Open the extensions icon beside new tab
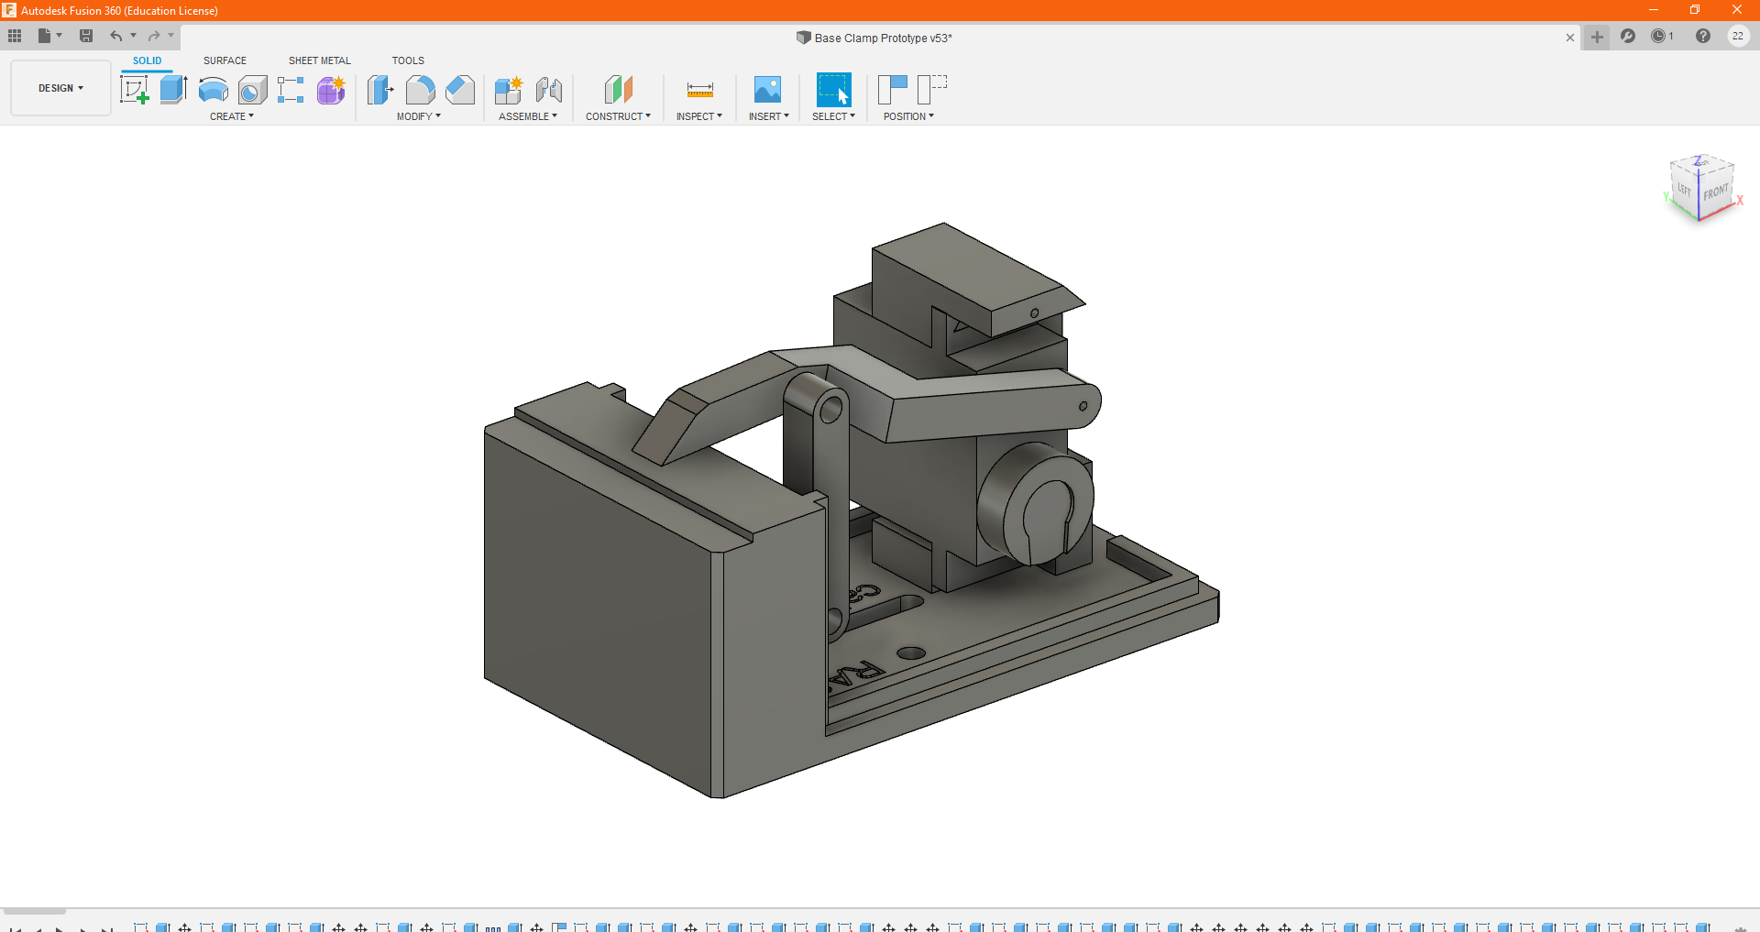Image resolution: width=1760 pixels, height=932 pixels. coord(1628,36)
